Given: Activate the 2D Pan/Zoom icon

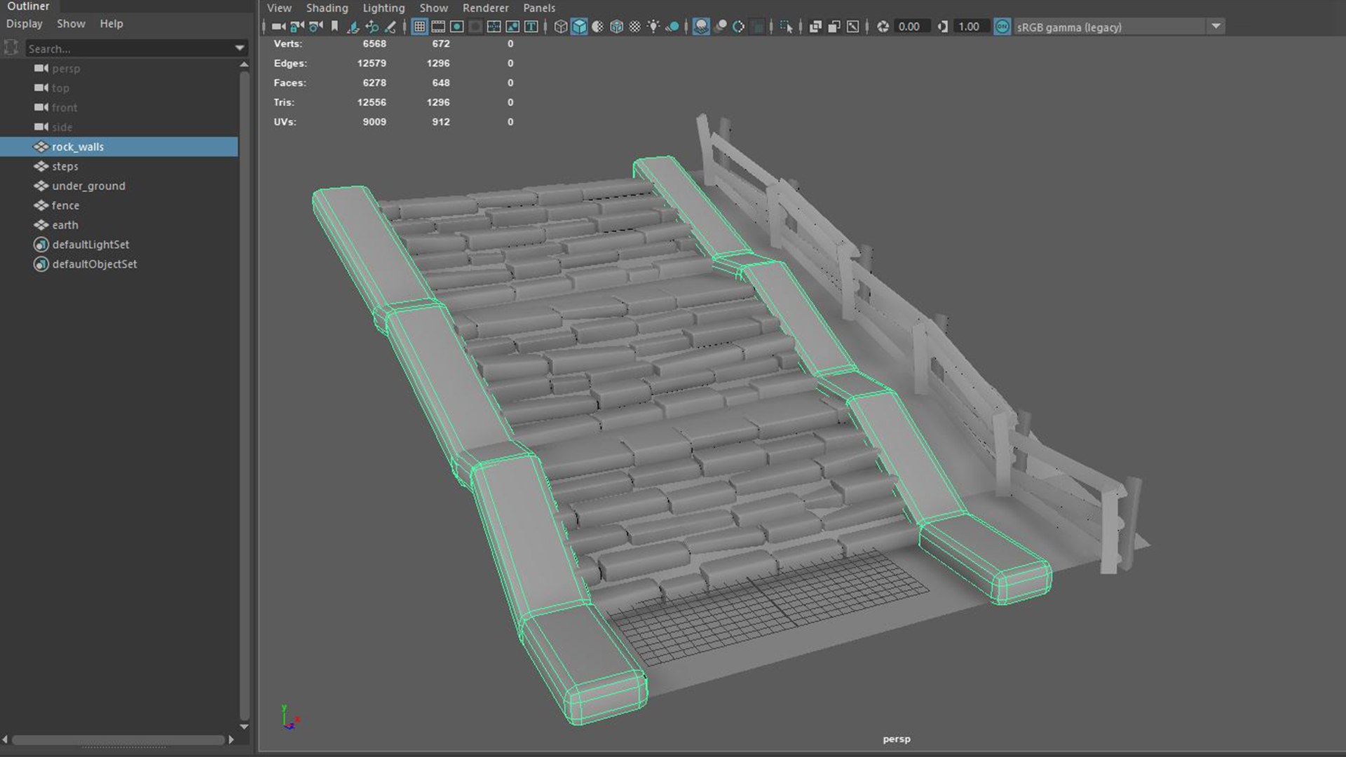Looking at the screenshot, I should (x=372, y=27).
